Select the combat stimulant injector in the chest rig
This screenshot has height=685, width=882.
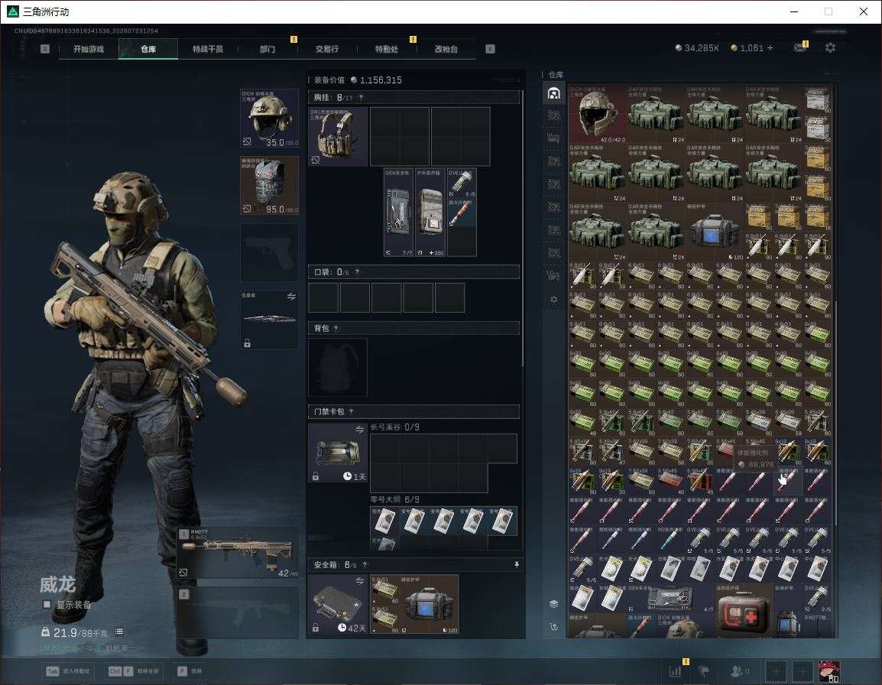tap(462, 213)
